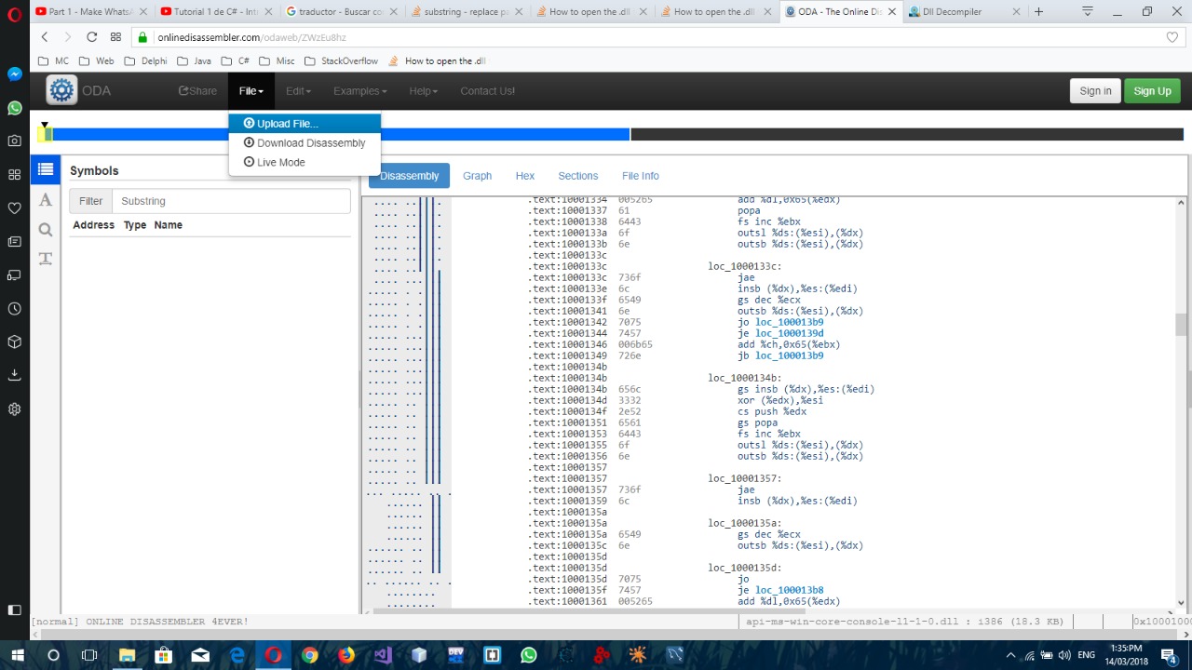The image size is (1192, 670).
Task: Open a new browser tab with the plus button
Action: (x=1038, y=12)
